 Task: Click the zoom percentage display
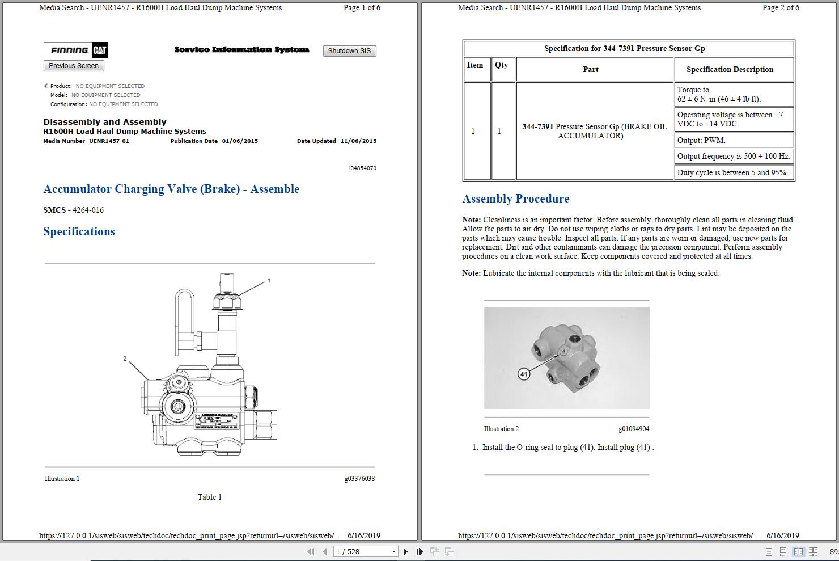[832, 551]
